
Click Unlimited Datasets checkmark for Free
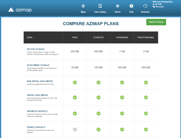pyautogui.click(x=75, y=113)
